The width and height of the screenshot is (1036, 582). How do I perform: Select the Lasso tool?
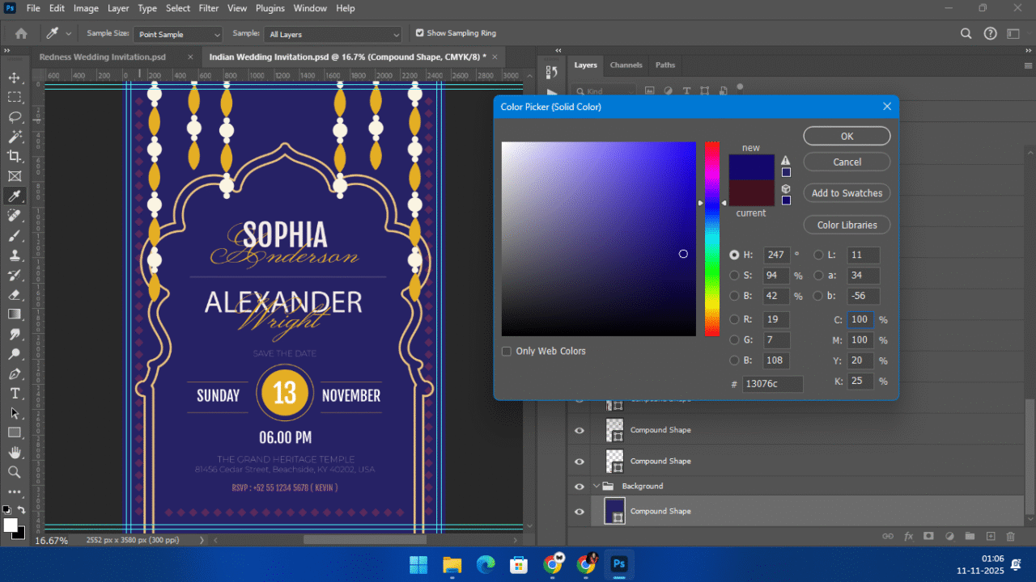[15, 116]
